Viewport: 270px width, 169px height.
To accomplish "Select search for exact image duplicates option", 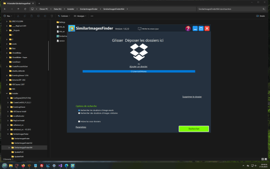I will pos(79,110).
